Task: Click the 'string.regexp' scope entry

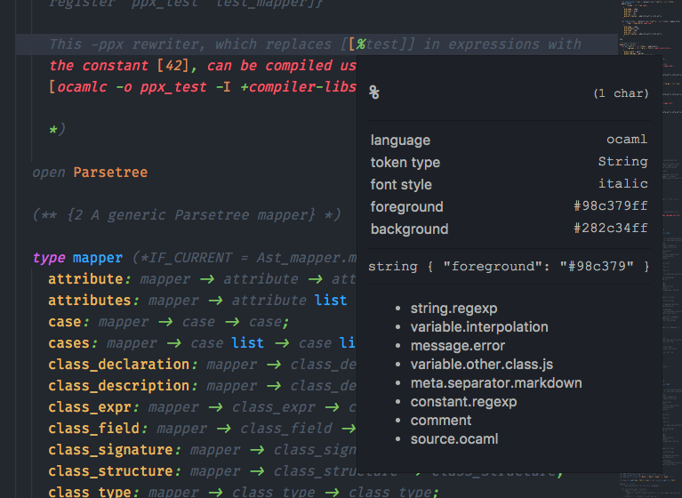Action: [x=453, y=309]
